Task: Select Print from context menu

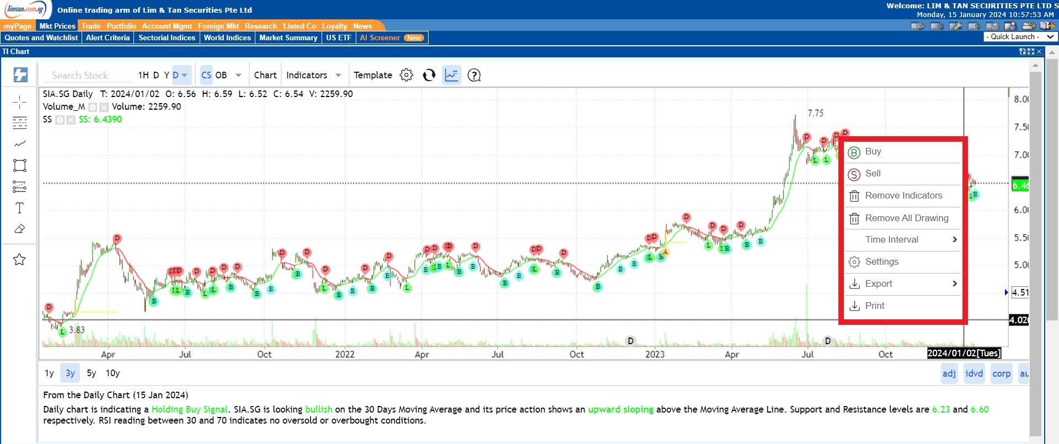Action: click(x=903, y=306)
